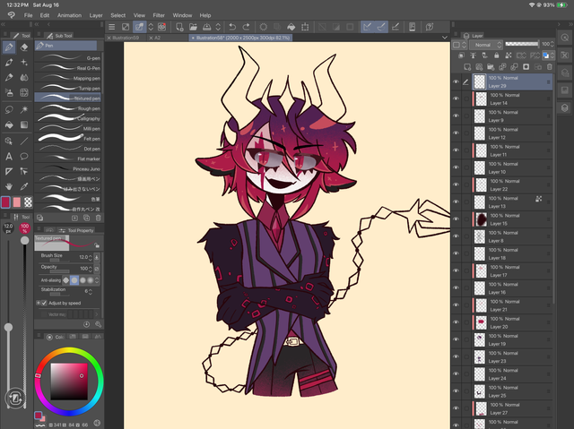This screenshot has width=574, height=429.
Task: Click the Create layer mask icon
Action: click(x=526, y=67)
